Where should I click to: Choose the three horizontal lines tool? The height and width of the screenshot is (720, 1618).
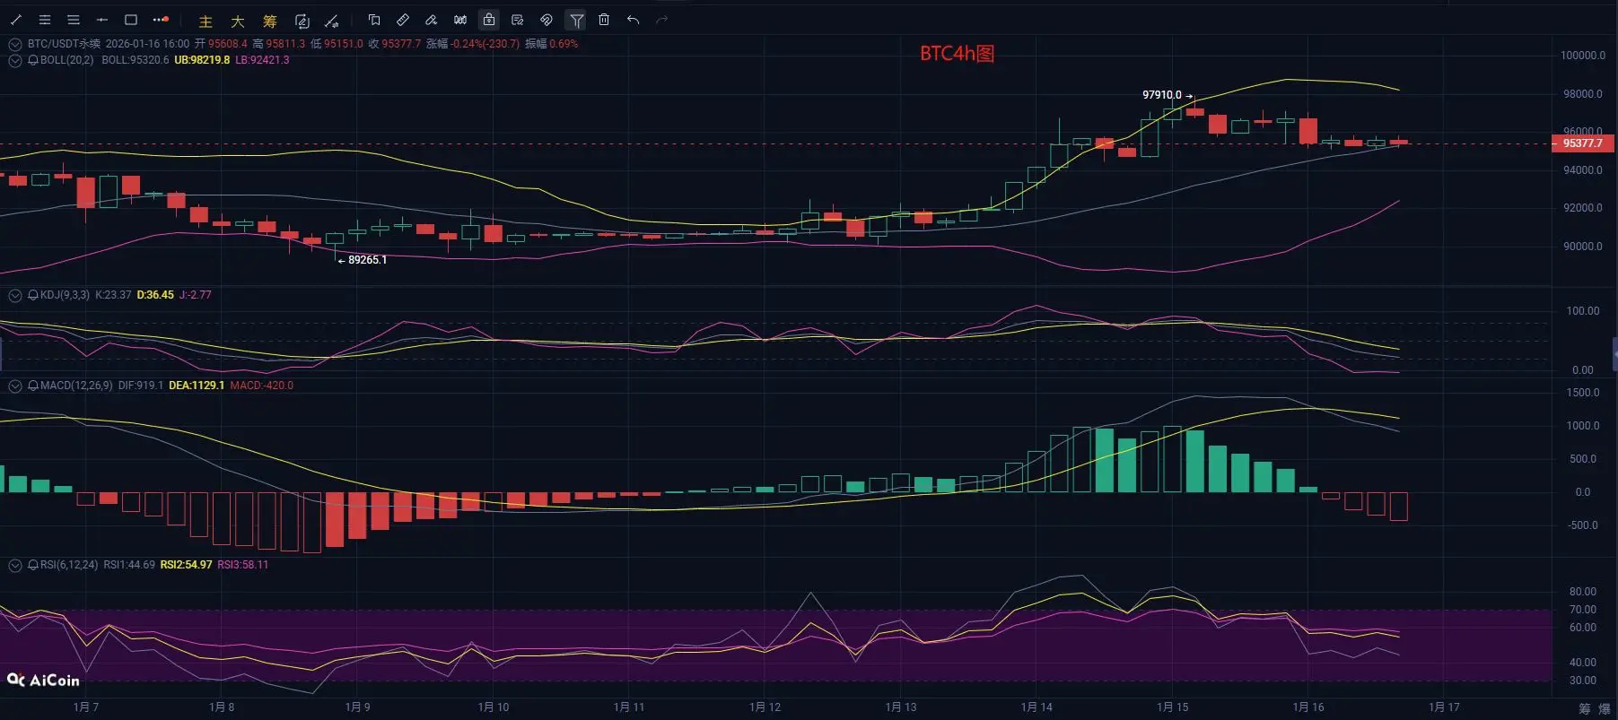74,20
